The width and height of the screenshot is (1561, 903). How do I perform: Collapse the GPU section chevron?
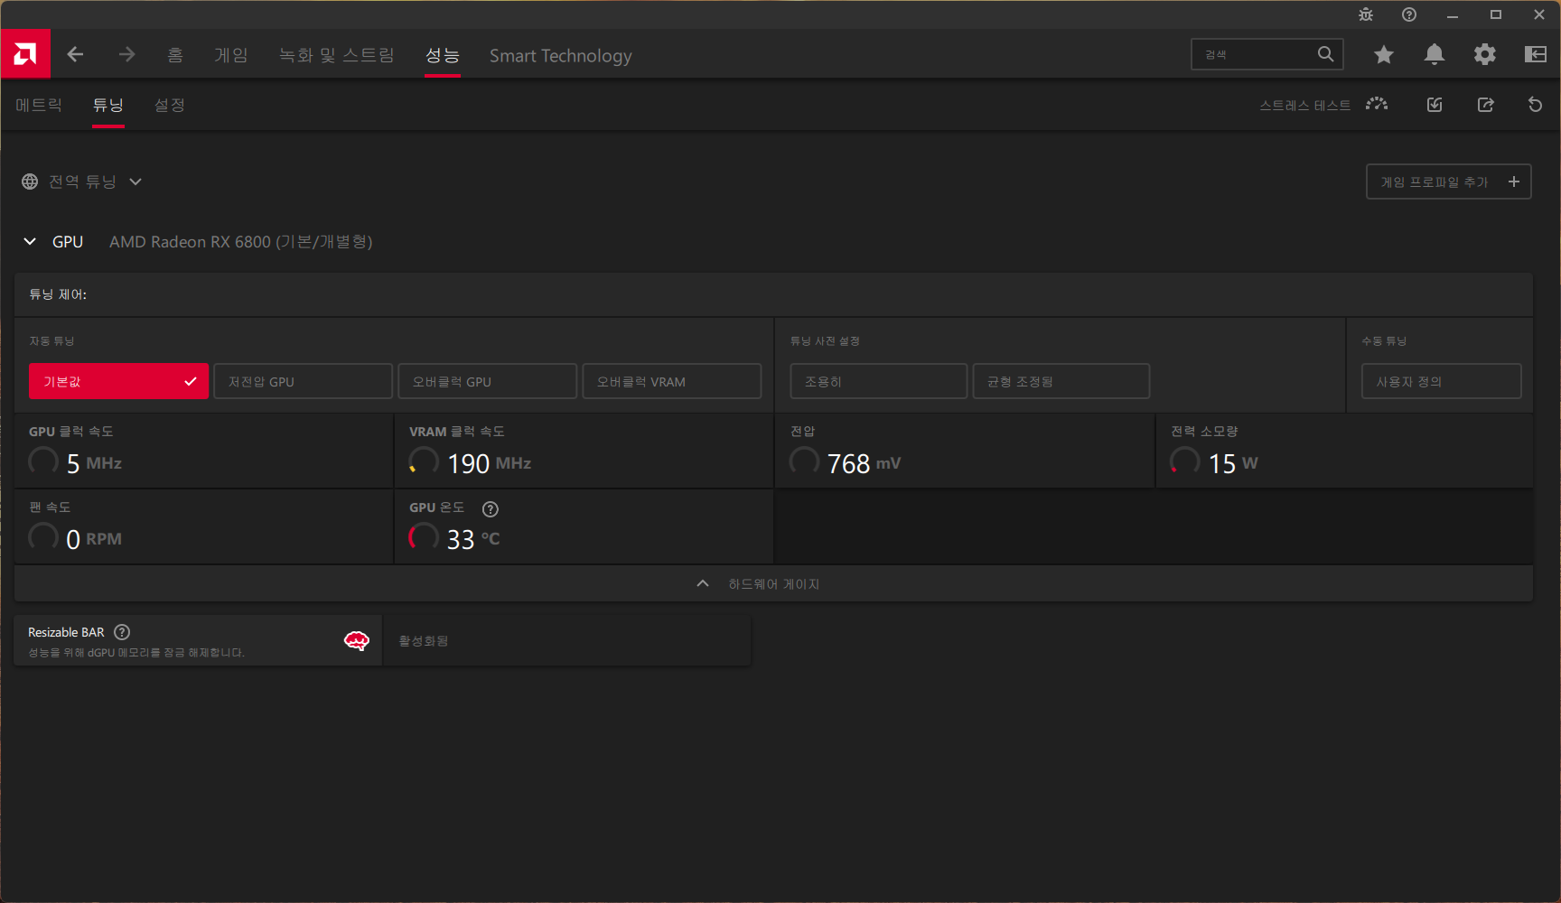point(30,241)
